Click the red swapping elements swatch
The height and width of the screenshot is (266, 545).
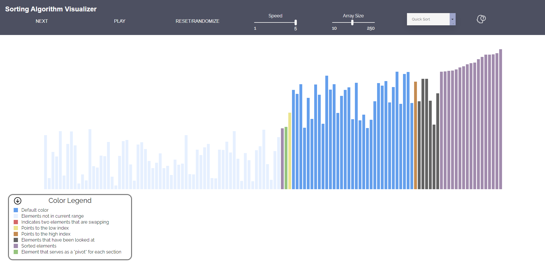pos(16,222)
